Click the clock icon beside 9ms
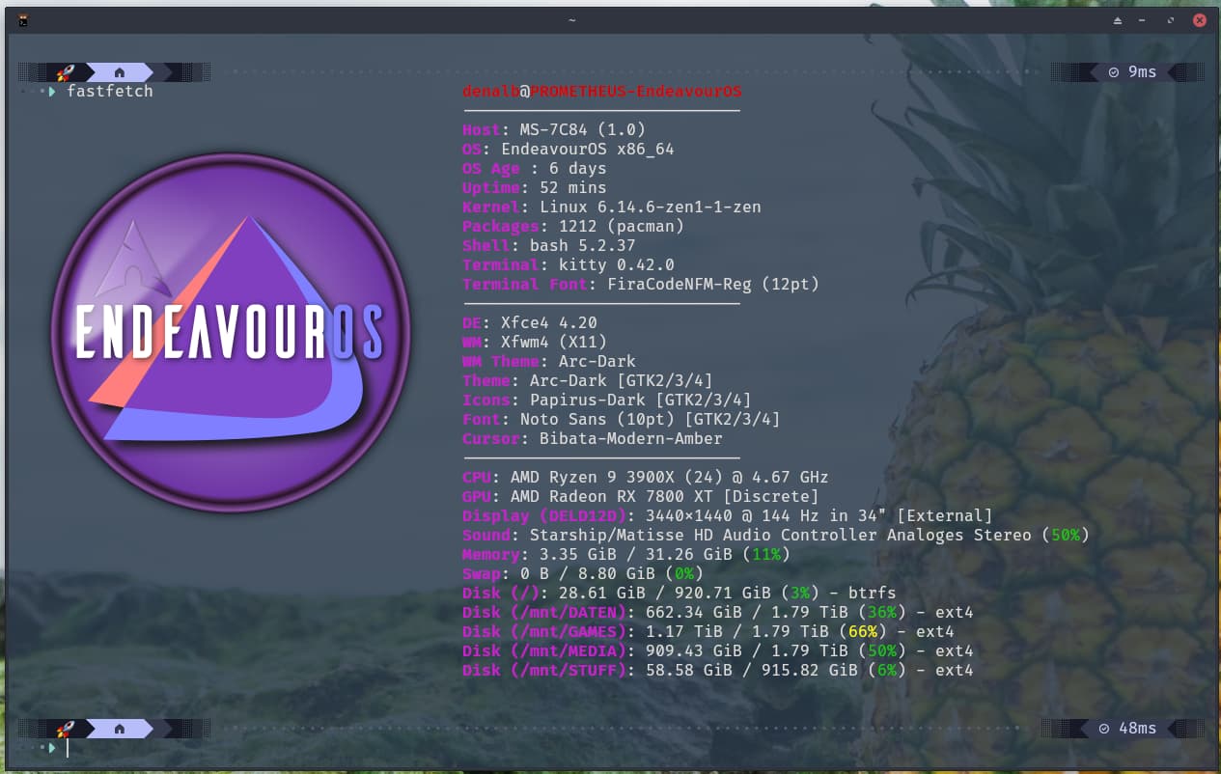 1114,72
